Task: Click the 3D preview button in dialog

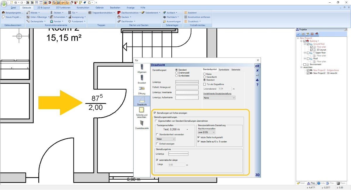Action: coord(257,175)
